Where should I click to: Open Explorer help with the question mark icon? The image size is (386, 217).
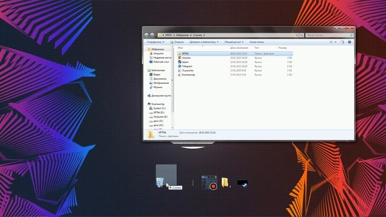coord(350,42)
